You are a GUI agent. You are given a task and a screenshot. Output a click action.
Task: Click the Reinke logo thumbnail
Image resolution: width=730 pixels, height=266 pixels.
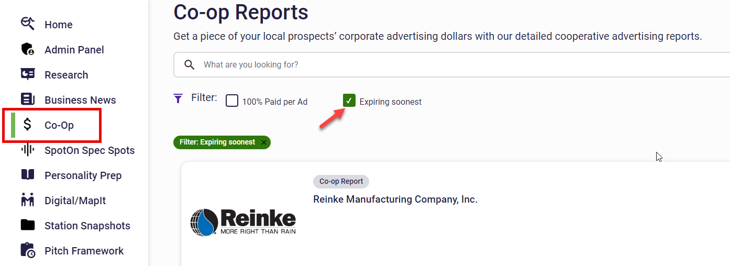pos(243,221)
